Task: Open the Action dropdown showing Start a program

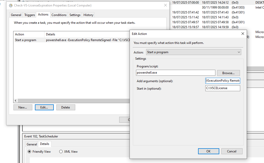Action: point(193,52)
